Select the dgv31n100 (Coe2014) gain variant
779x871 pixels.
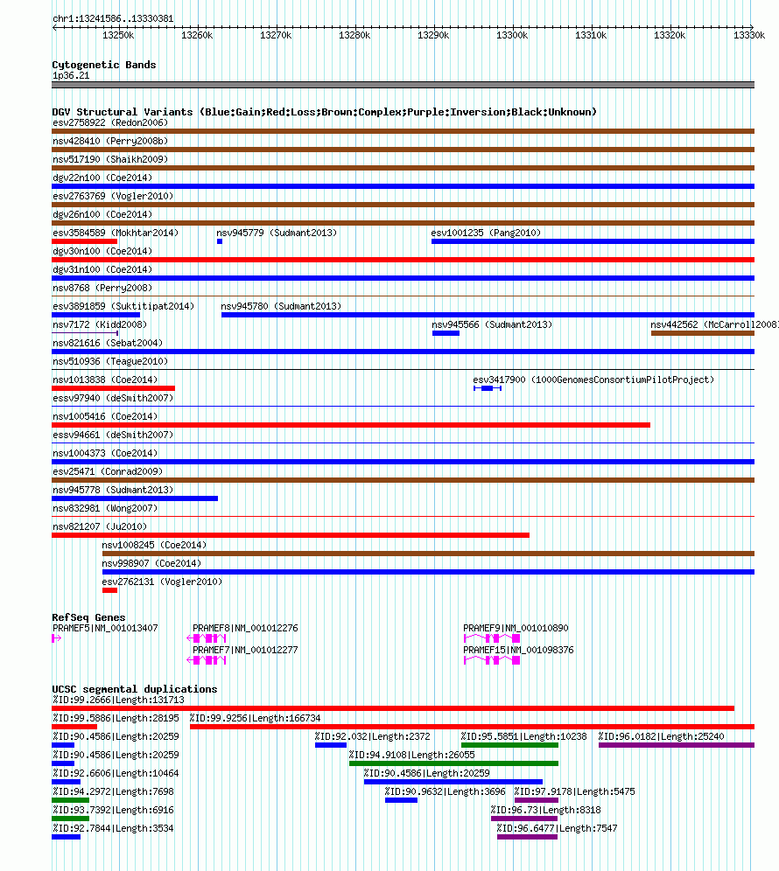click(404, 278)
